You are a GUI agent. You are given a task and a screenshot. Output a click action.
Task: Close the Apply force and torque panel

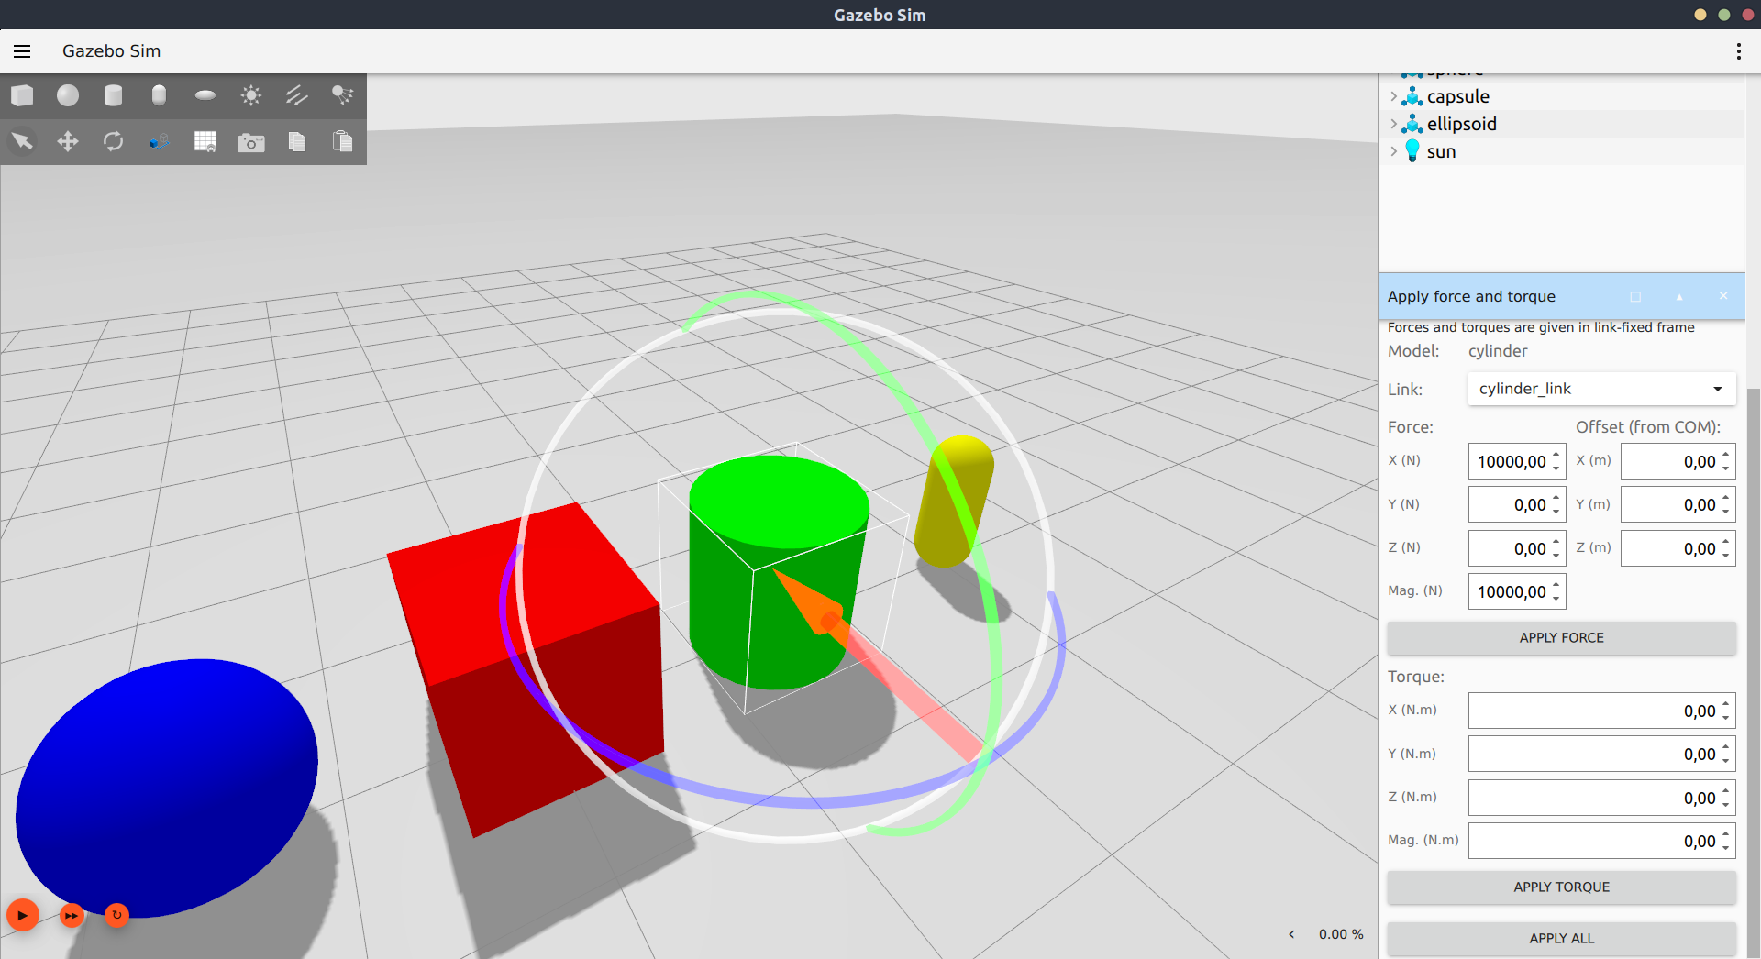tap(1723, 296)
